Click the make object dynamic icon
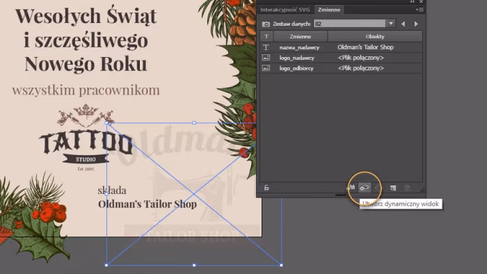The width and height of the screenshot is (487, 274). click(x=351, y=188)
